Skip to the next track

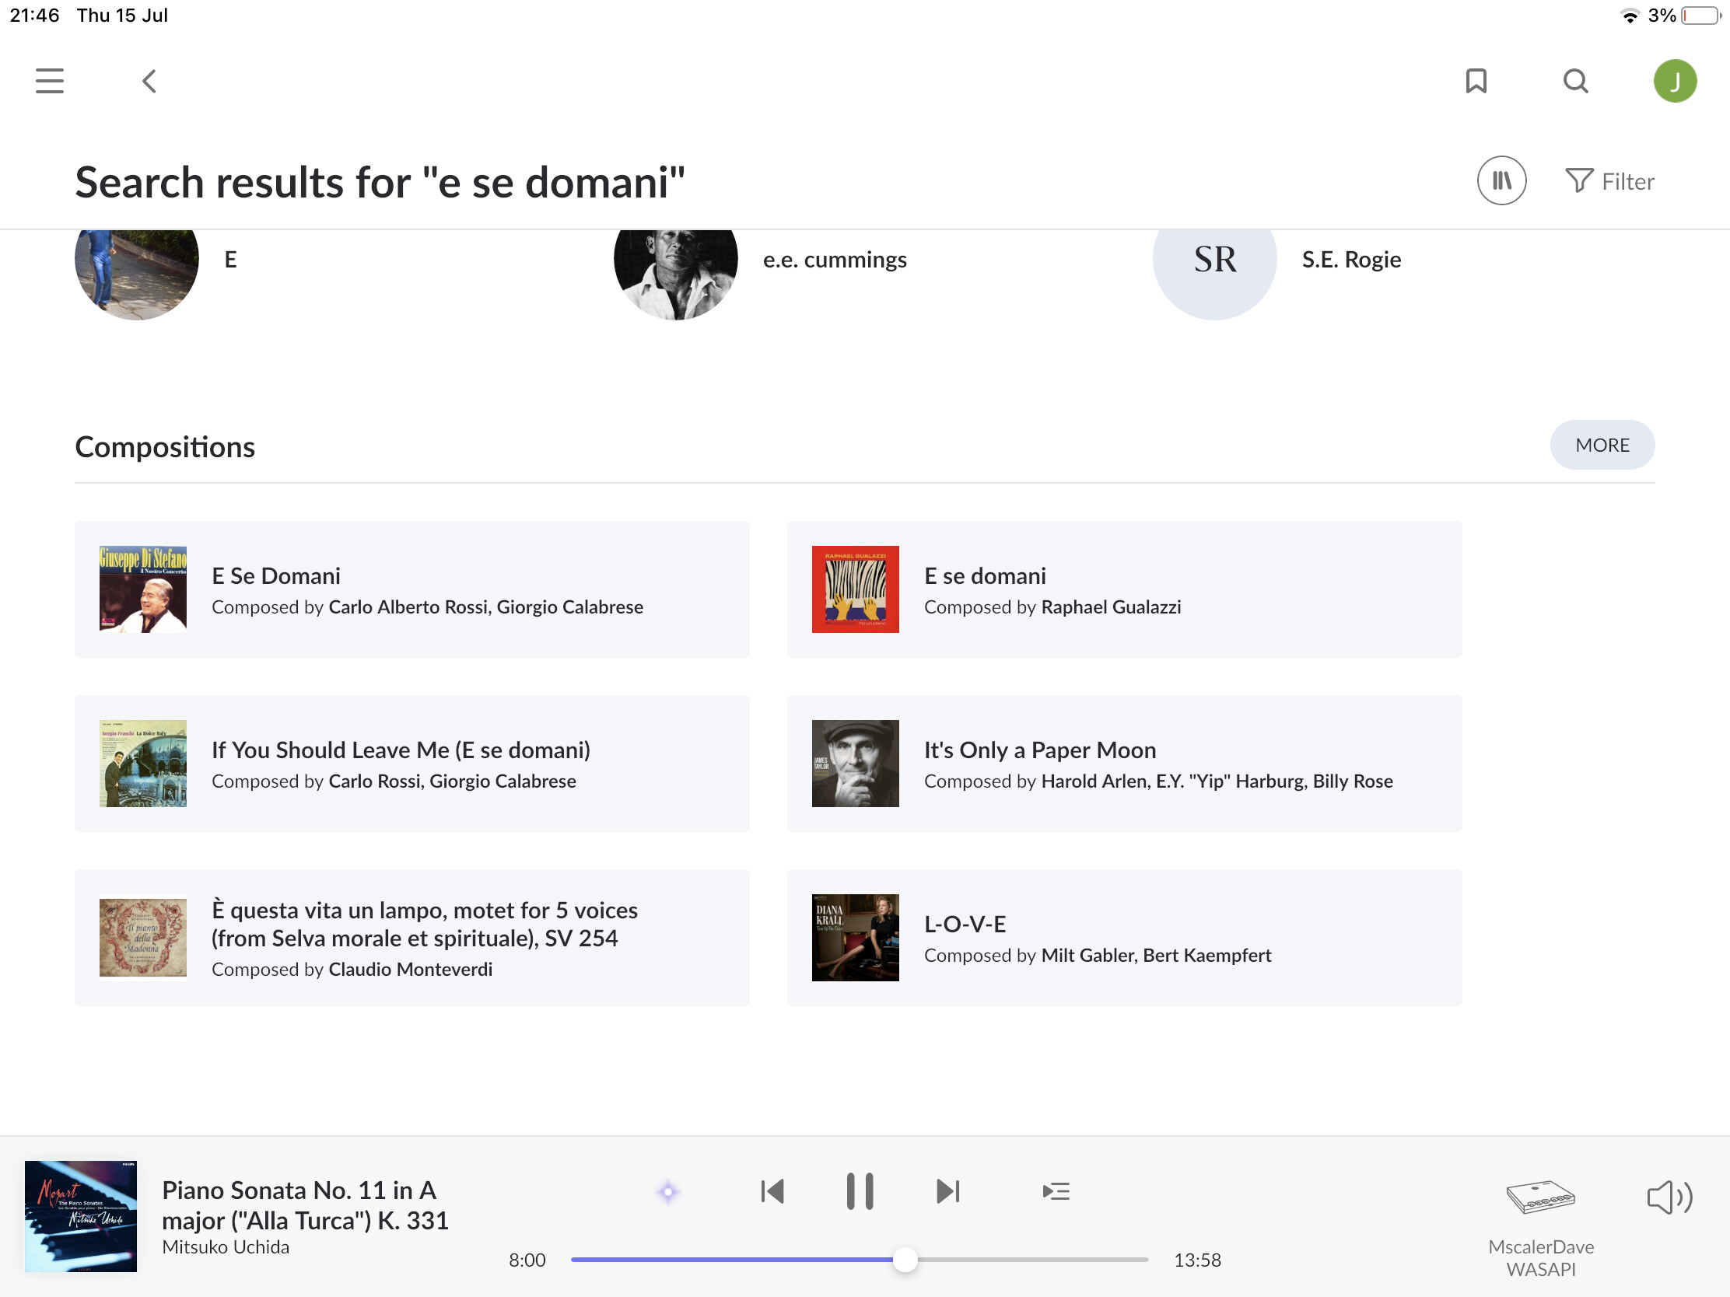[x=947, y=1190]
